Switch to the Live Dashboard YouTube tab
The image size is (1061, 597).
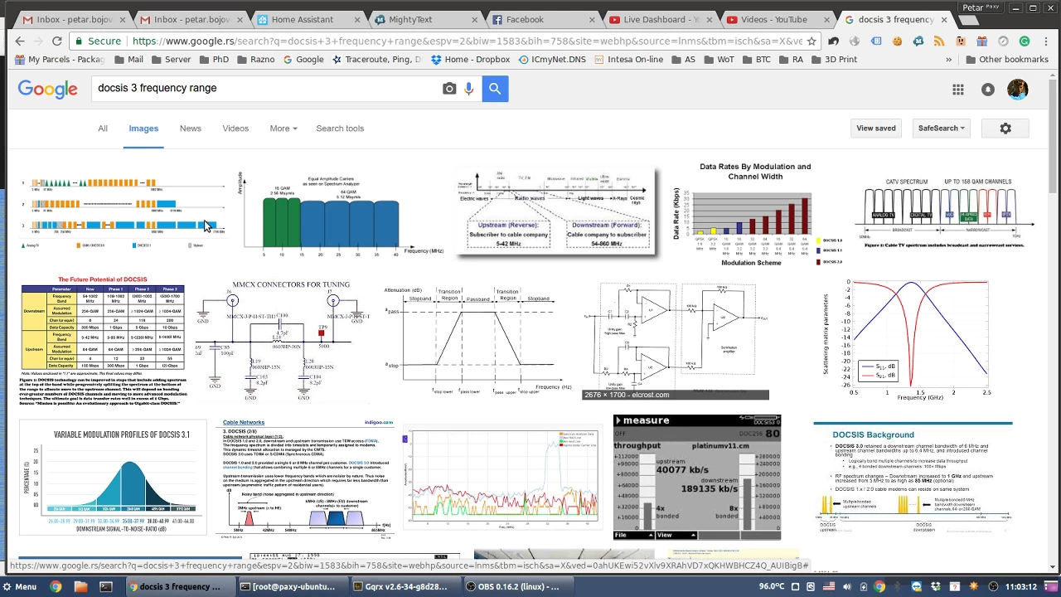click(x=661, y=19)
